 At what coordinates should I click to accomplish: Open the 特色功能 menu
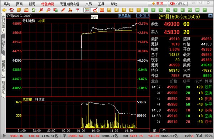(48, 4)
